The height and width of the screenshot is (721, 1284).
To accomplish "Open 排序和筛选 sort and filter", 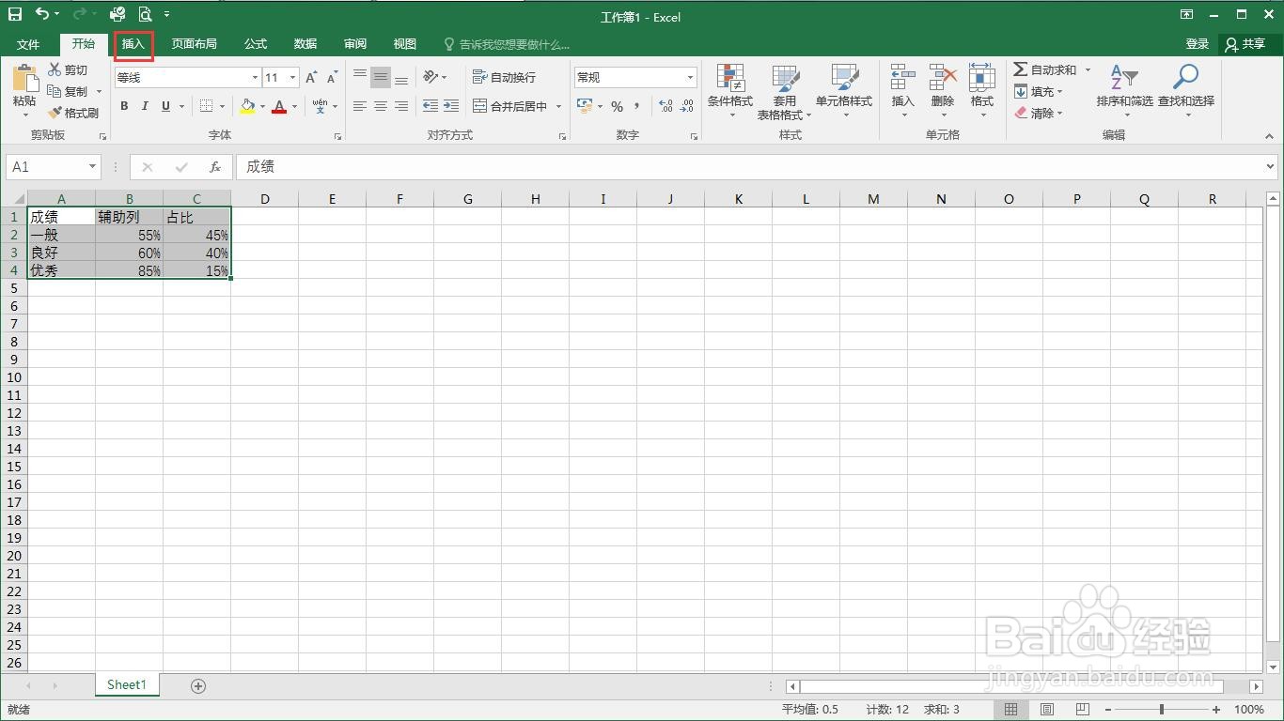I will point(1124,91).
